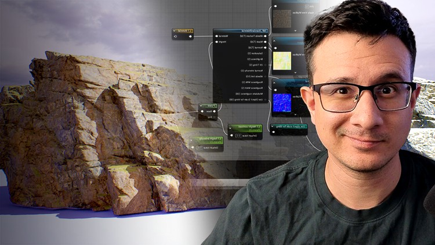Viewport: 435px width, 245px height.
Task: Click the Albedo Texture (T2d) input pin
Action: click(266, 36)
